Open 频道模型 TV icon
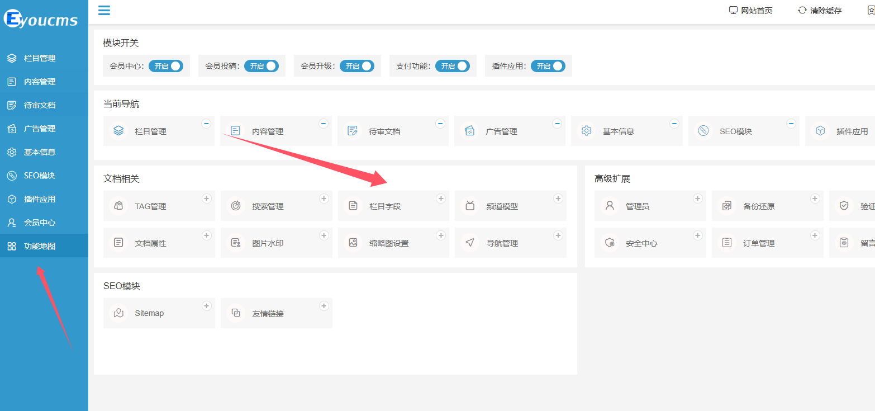The height and width of the screenshot is (411, 875). tap(470, 206)
